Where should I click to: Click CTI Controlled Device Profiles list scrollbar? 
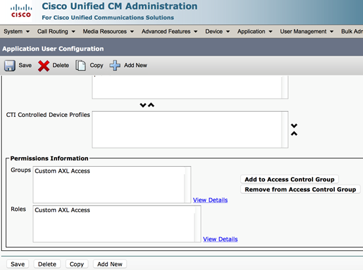pyautogui.click(x=284, y=129)
